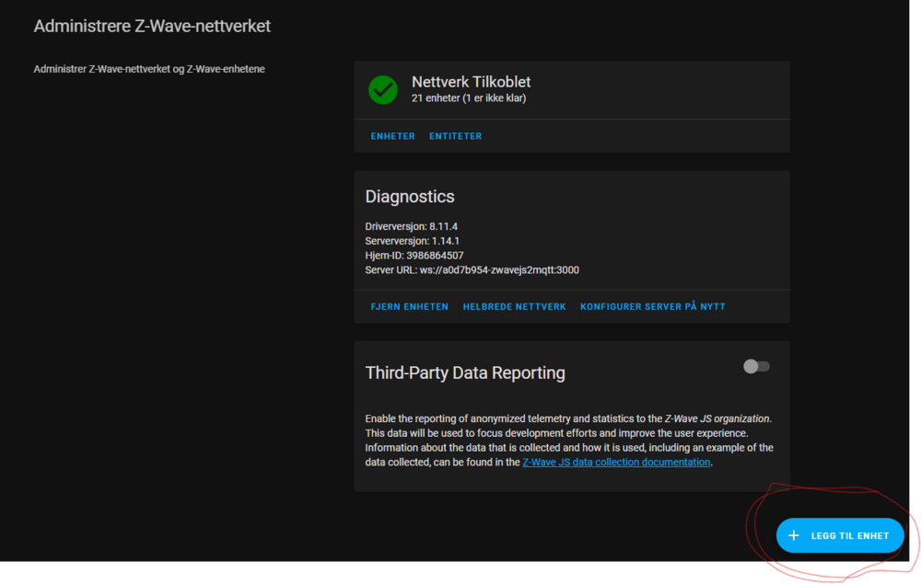Click the Serverversjon 1.14.1 line
Image resolution: width=921 pixels, height=584 pixels.
coord(412,241)
